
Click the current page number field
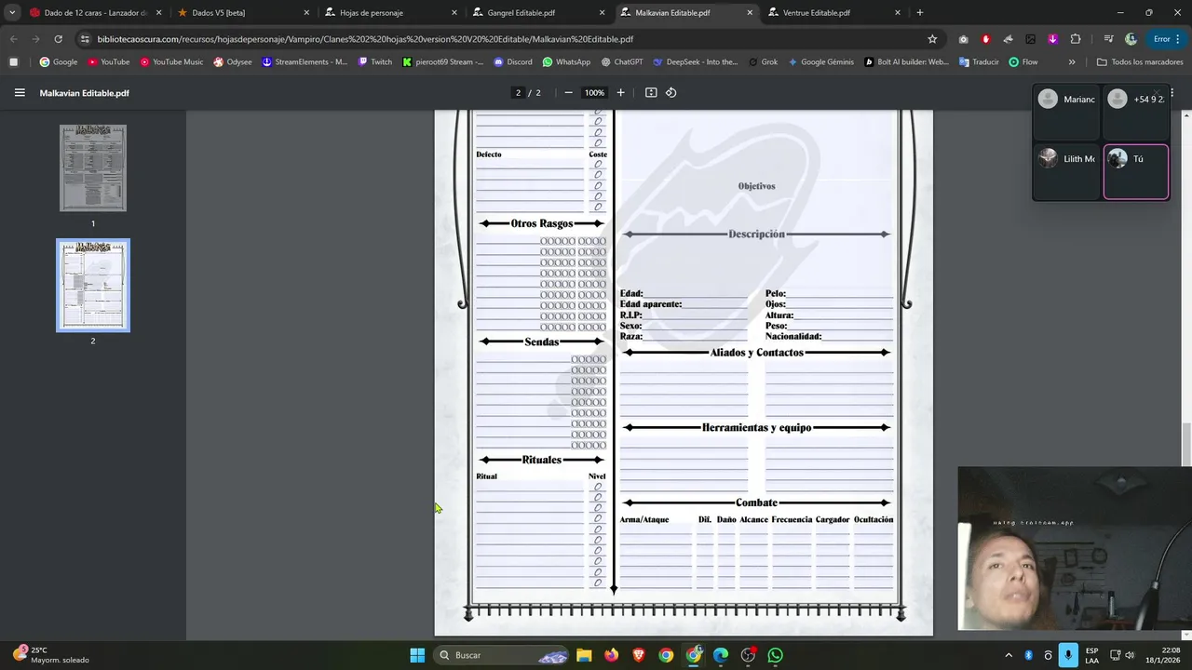click(518, 93)
